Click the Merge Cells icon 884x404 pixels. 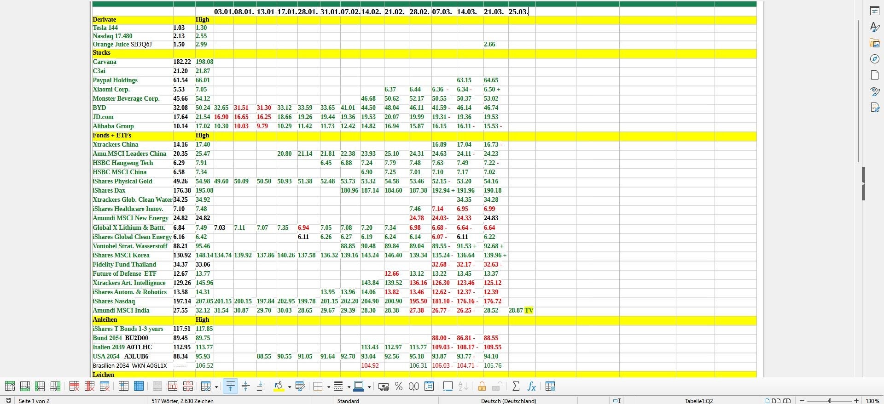(x=157, y=387)
